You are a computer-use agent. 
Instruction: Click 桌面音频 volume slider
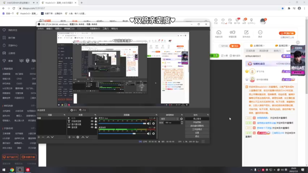tap(122, 133)
